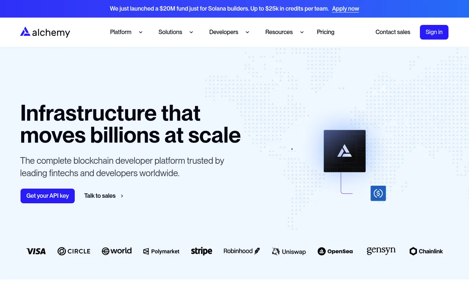Expand the Solutions dropdown chevron
Viewport: 469px width, 293px height.
[191, 32]
